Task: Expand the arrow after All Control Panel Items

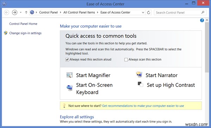Action: tap(97, 12)
